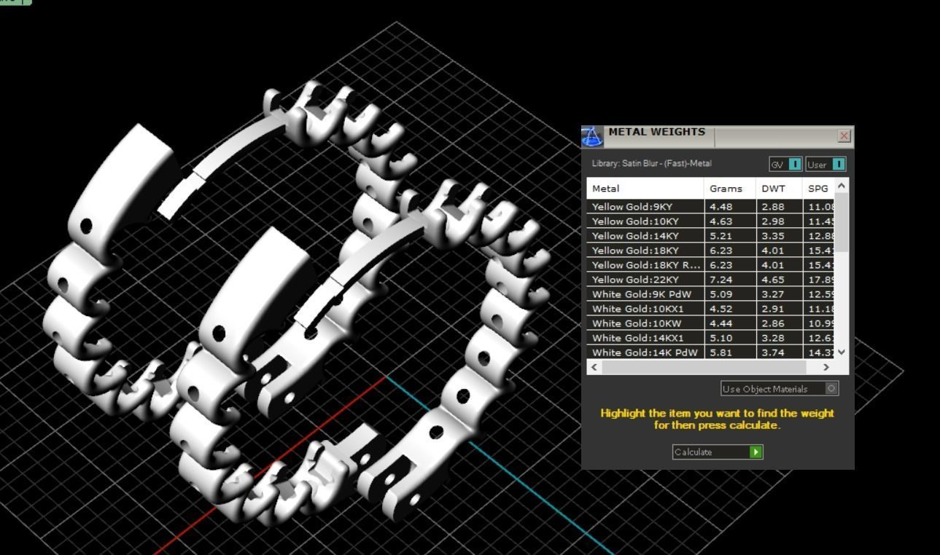Select the White Gold:10KW row

coord(711,323)
